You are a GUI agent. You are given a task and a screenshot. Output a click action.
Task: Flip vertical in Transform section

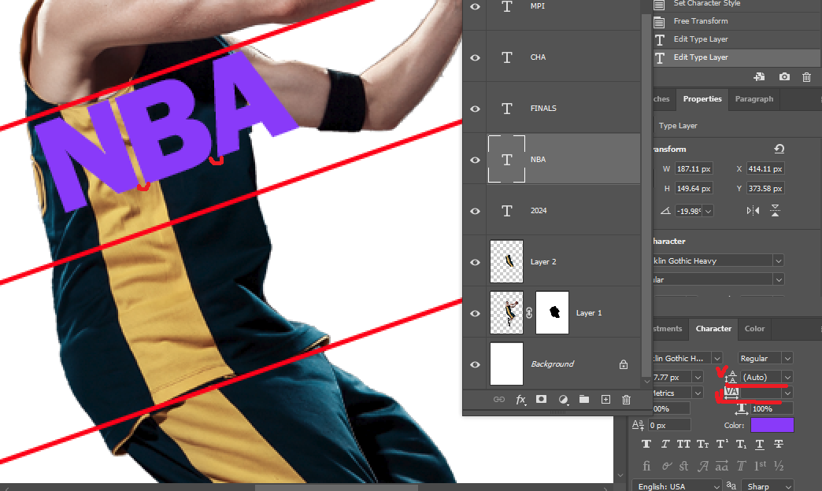pyautogui.click(x=775, y=211)
